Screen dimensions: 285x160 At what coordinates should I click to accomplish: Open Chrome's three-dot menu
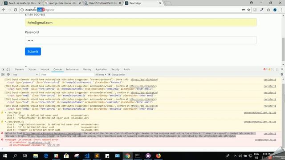pos(281,10)
